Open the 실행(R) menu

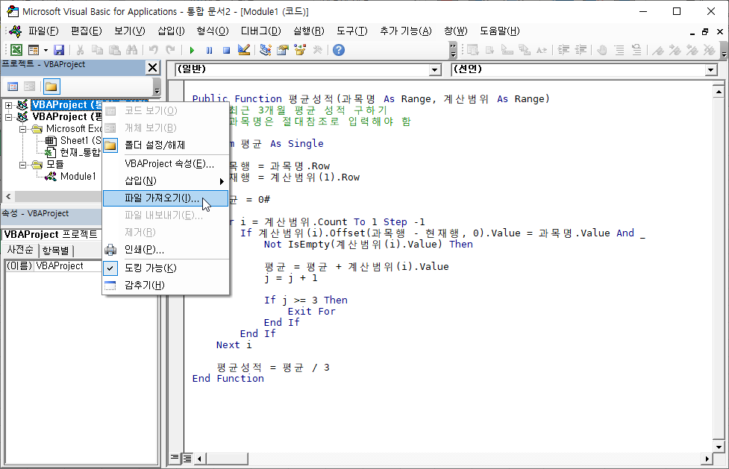[309, 31]
